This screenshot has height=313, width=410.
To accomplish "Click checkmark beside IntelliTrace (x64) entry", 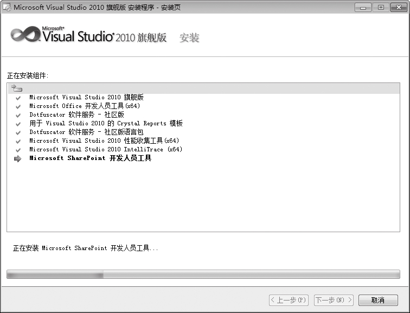I will point(18,150).
